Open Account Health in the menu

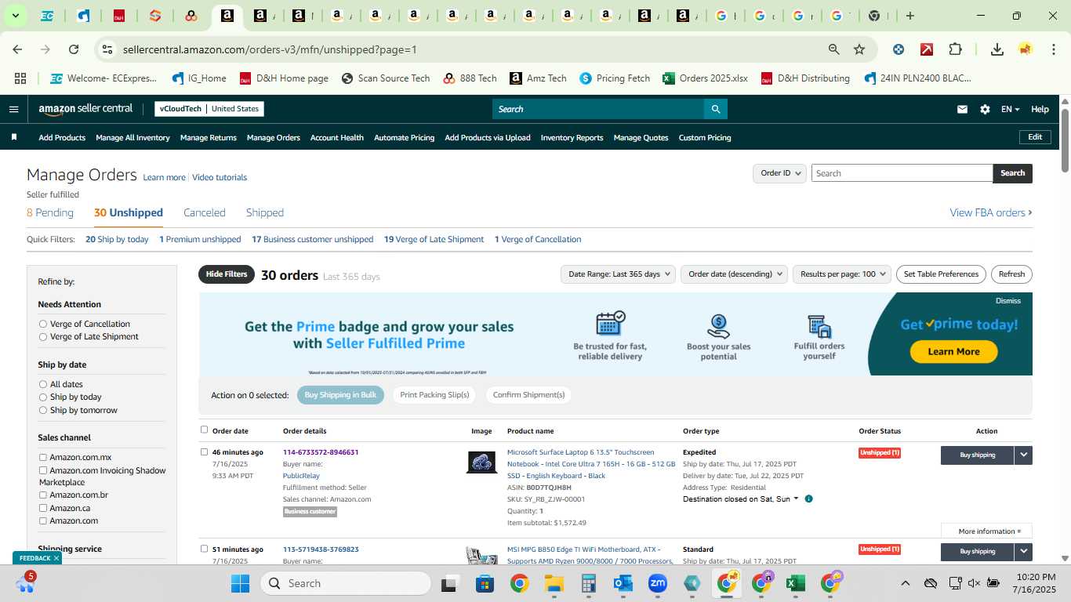(x=337, y=137)
